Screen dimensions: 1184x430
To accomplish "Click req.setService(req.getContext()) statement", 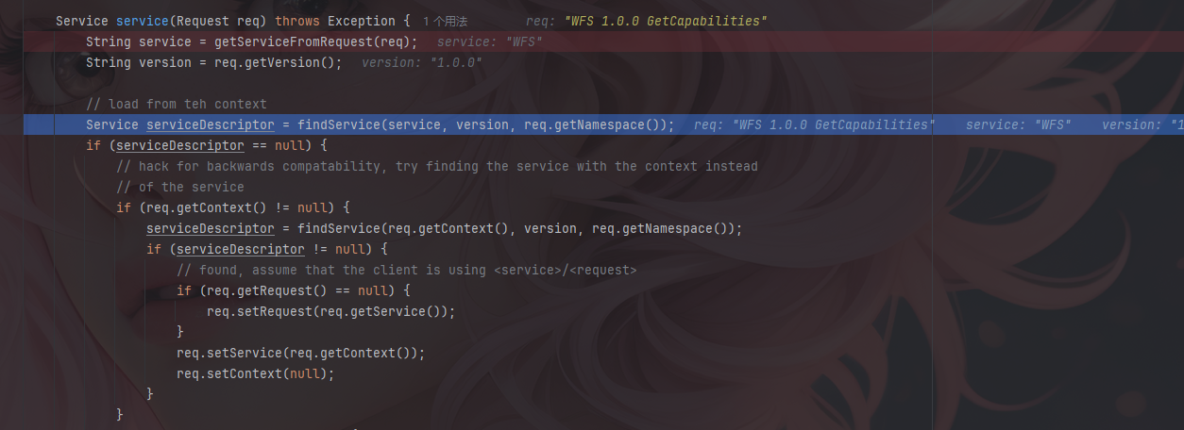I will coord(301,353).
